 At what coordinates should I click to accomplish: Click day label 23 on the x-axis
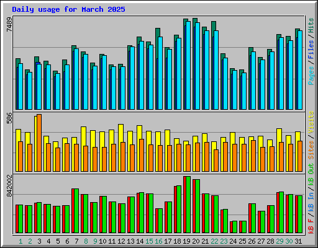224,241
